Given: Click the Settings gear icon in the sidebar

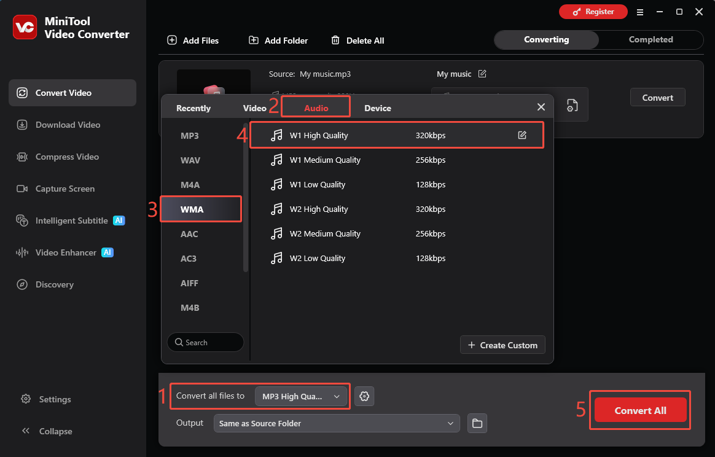Looking at the screenshot, I should pyautogui.click(x=26, y=399).
